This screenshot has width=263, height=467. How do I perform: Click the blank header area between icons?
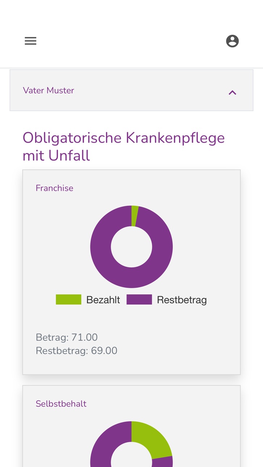coord(131,41)
